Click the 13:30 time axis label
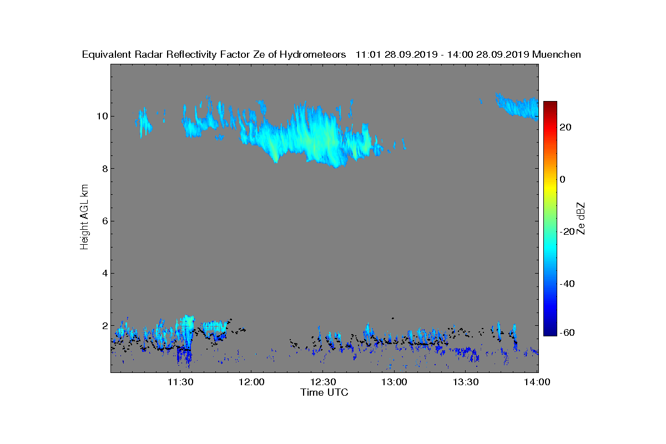 click(x=466, y=382)
